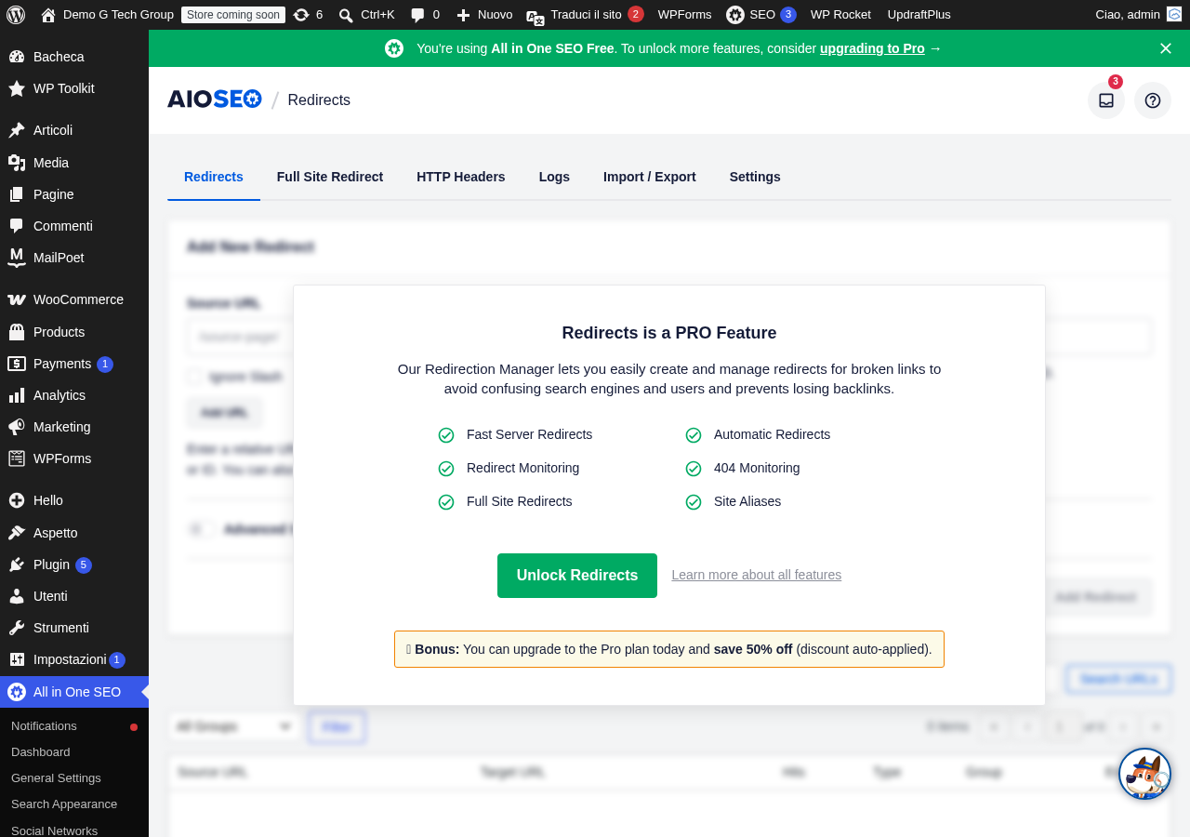Open WP Rocket in admin bar
The width and height of the screenshot is (1190, 837).
(840, 15)
